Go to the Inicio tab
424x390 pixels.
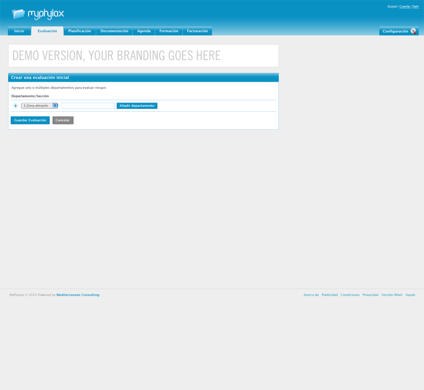(19, 31)
